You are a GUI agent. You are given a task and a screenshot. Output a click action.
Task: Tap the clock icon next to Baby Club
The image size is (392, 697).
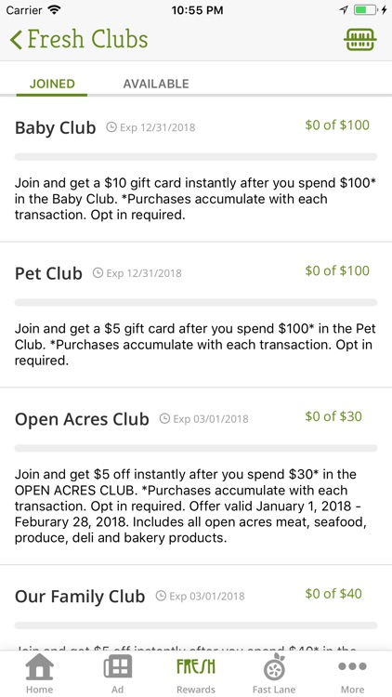coord(111,127)
